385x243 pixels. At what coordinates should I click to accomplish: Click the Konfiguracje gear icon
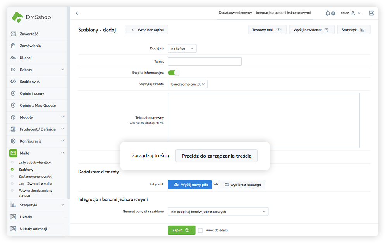coord(13,141)
